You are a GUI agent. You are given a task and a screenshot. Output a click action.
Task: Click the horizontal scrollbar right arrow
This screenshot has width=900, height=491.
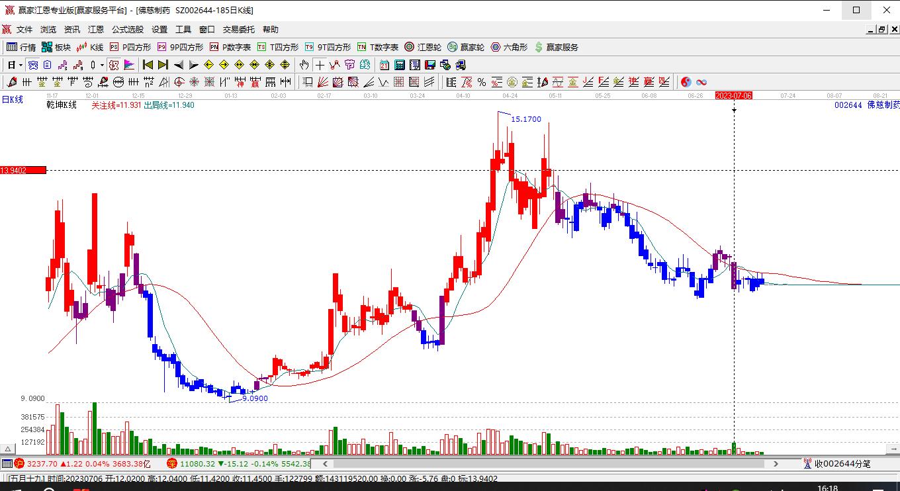click(776, 464)
